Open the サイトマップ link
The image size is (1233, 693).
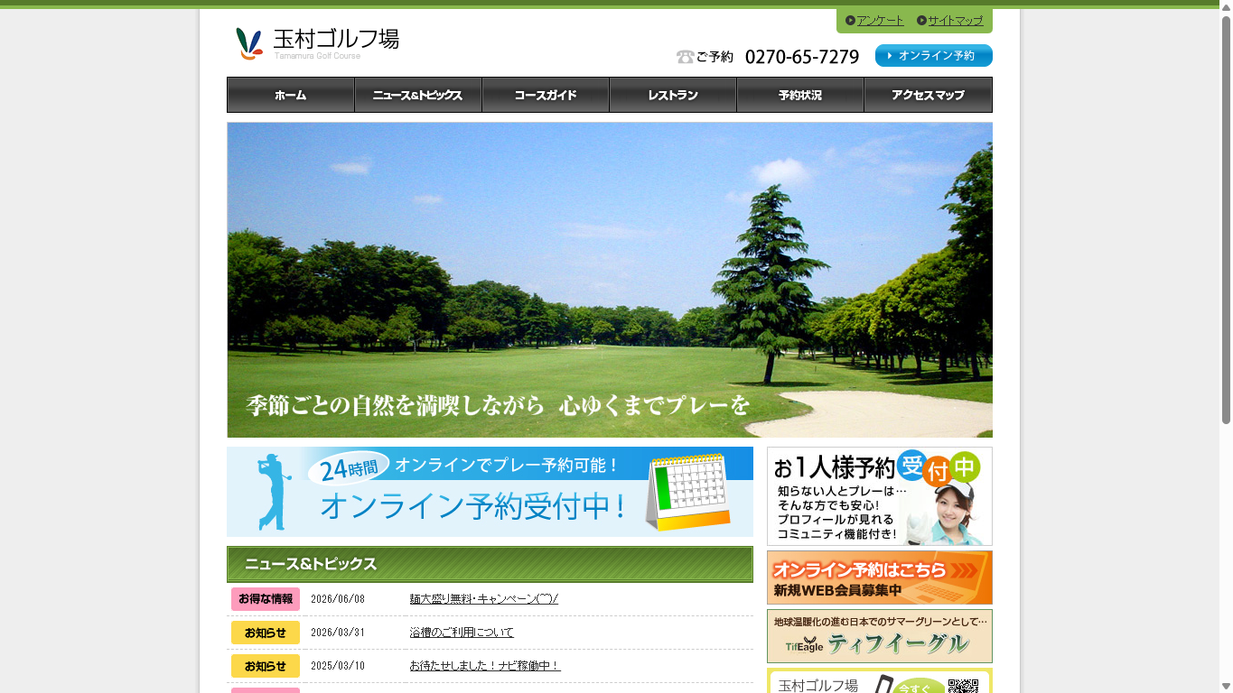pyautogui.click(x=956, y=20)
